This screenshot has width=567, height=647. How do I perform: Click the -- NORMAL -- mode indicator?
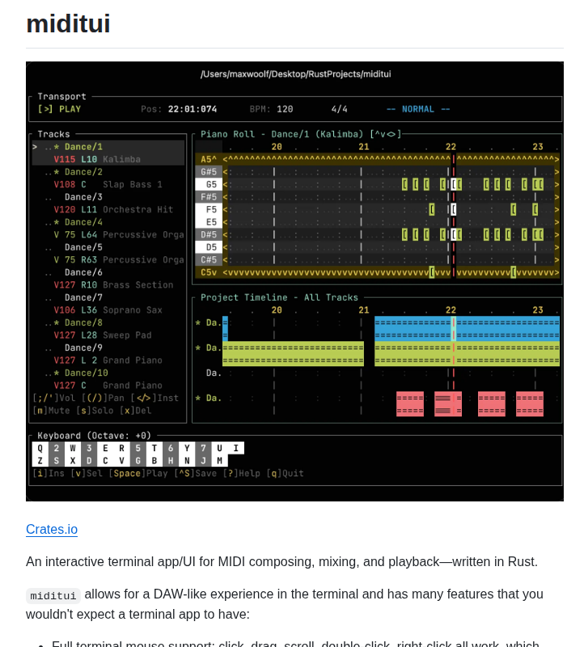[x=417, y=109]
